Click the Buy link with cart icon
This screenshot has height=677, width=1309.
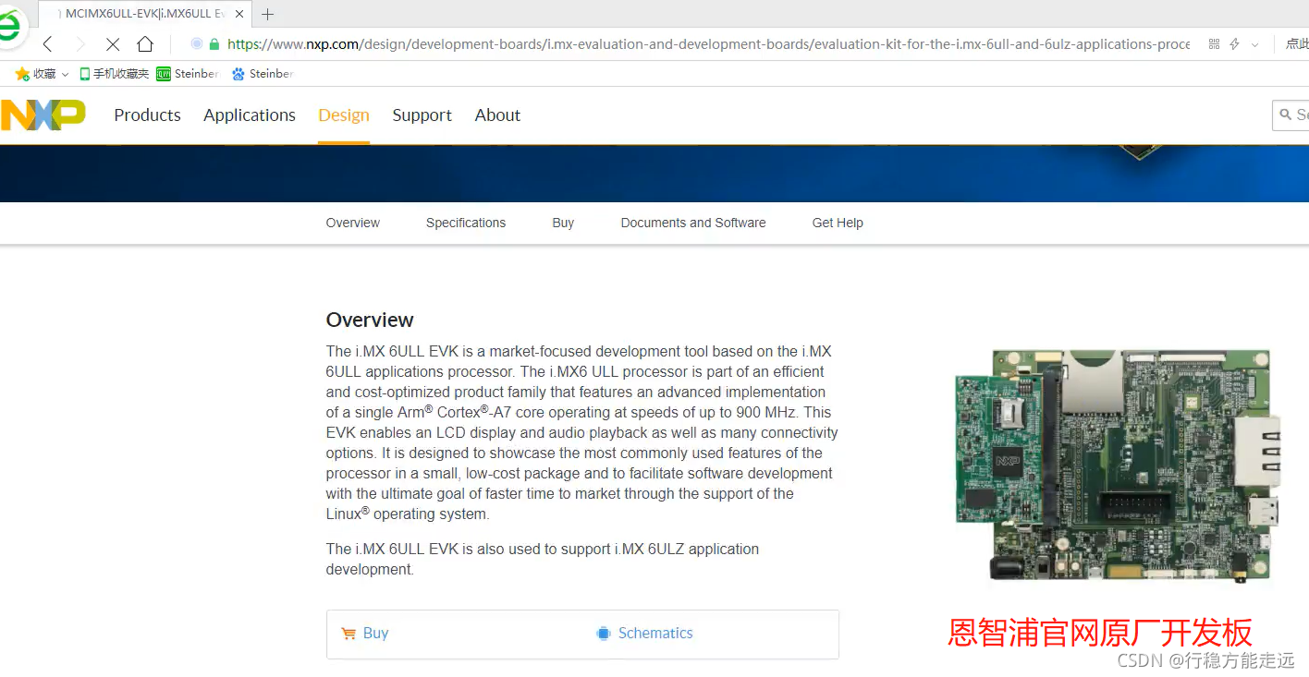tap(365, 634)
